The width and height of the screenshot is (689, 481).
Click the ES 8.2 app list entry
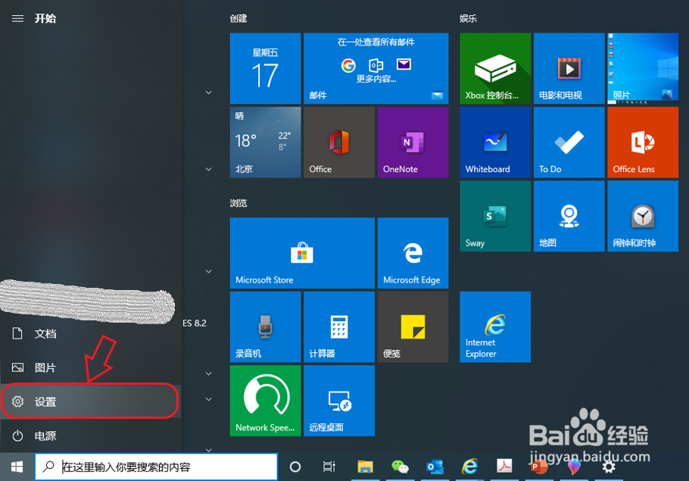195,323
